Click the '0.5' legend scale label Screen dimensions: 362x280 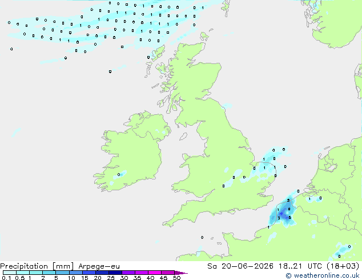20,278
